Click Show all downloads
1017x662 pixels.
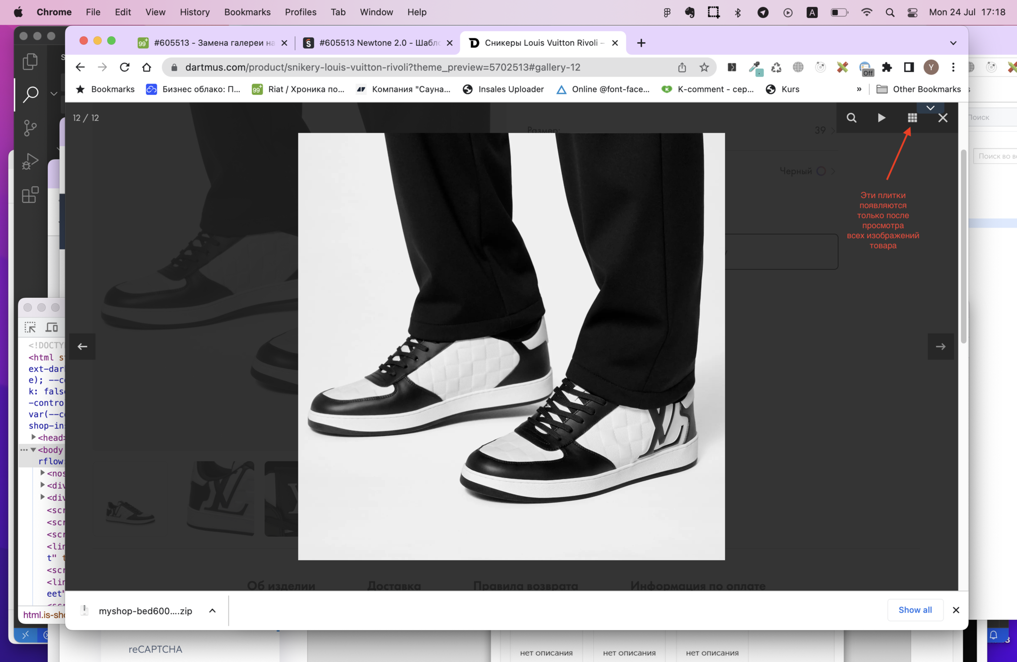click(915, 610)
